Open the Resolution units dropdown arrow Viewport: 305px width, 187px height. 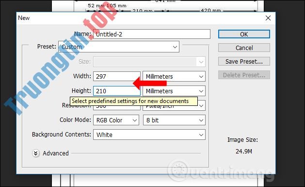[201, 106]
